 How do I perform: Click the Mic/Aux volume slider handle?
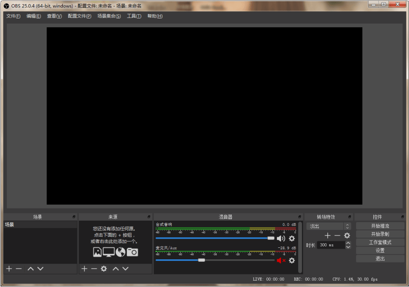point(201,260)
